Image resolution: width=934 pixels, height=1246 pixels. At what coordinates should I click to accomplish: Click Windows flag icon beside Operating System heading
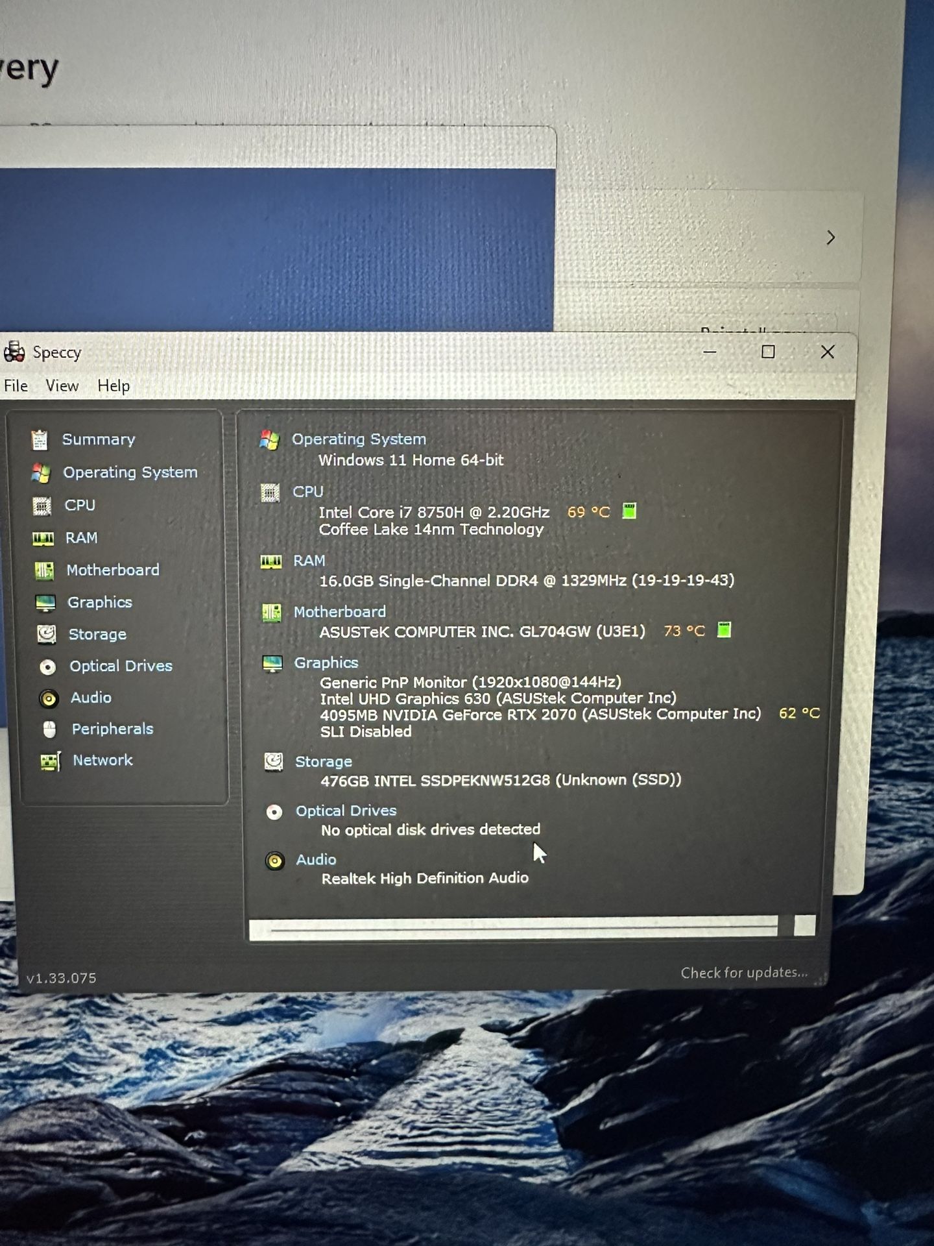pos(269,440)
